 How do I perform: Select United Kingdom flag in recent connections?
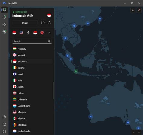point(42,33)
